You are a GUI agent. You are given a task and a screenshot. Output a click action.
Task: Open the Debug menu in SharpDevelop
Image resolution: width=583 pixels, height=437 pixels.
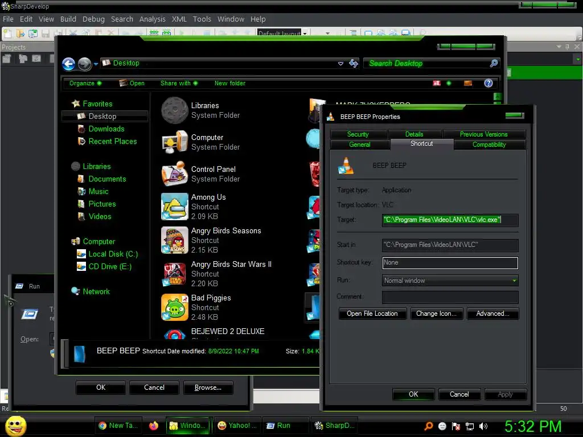(93, 19)
